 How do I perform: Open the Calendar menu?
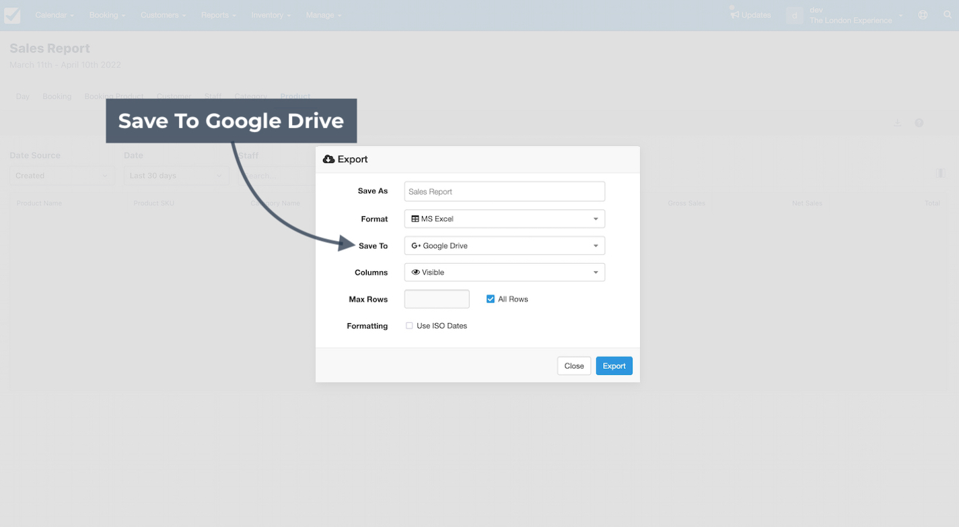click(x=54, y=15)
